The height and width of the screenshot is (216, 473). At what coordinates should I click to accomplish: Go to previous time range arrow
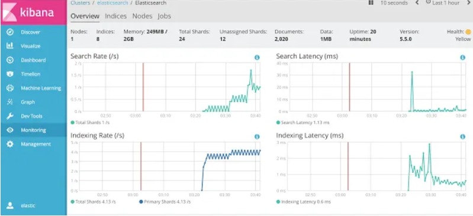tap(417, 3)
